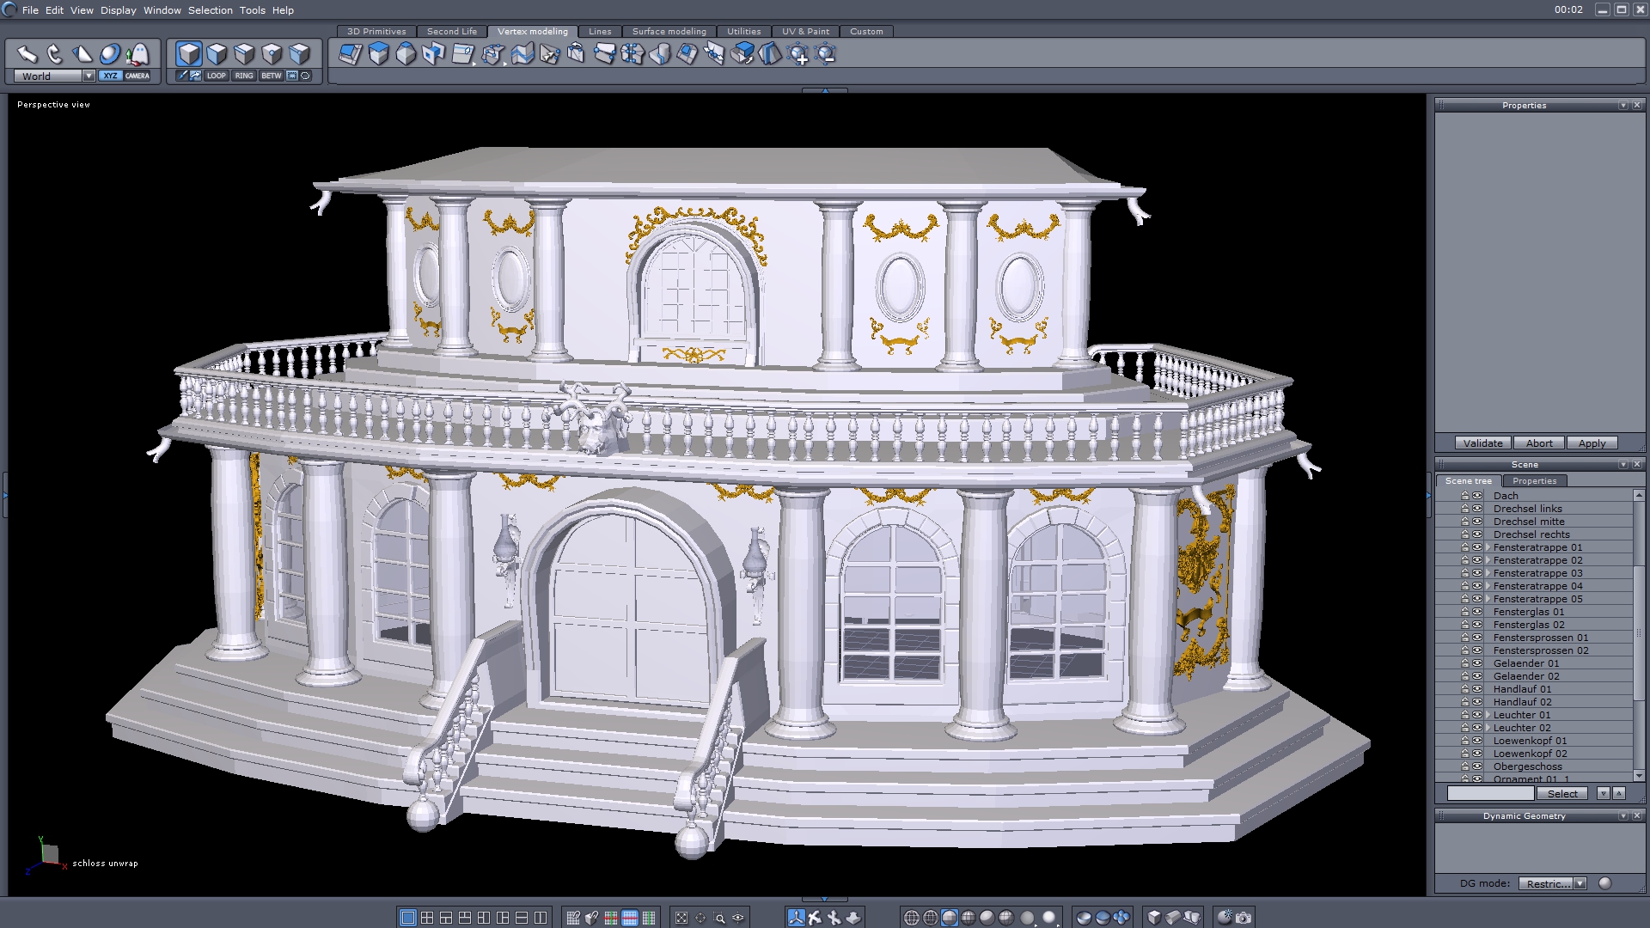Screen dimensions: 1650x928
Task: Click the zoom magnifier icon in bottom bar
Action: [x=719, y=918]
